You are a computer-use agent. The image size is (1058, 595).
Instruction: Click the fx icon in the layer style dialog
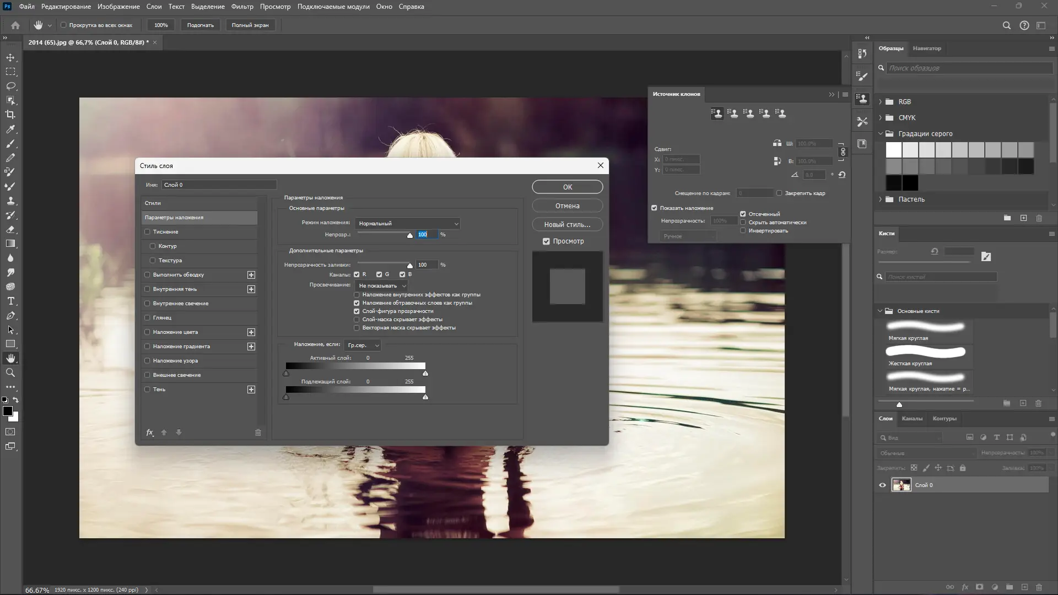coord(149,432)
